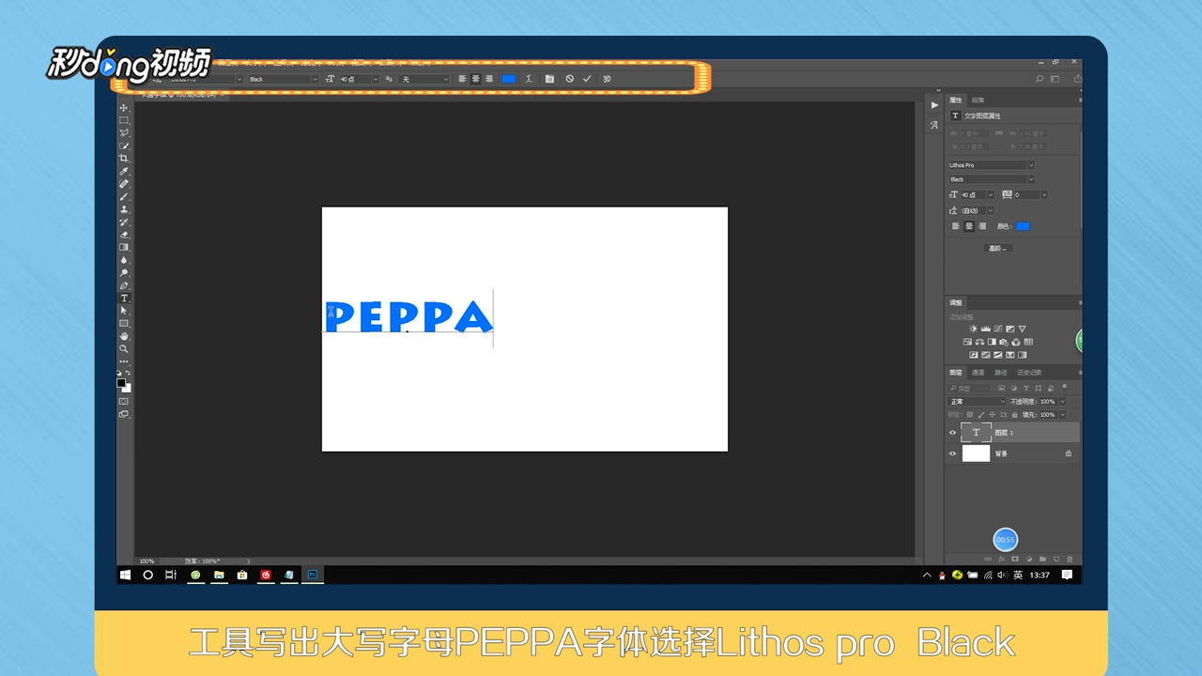Select the Pen tool

click(124, 285)
